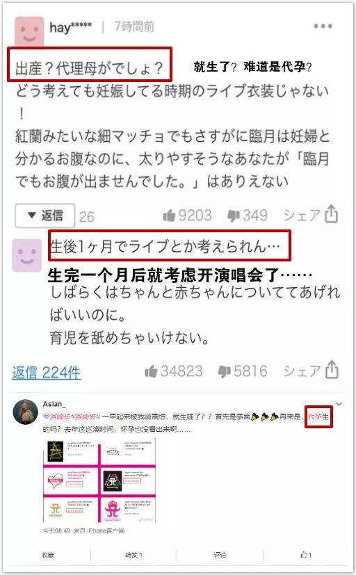Open the purple avatar of the reply commenter
356x575 pixels.
point(27,255)
